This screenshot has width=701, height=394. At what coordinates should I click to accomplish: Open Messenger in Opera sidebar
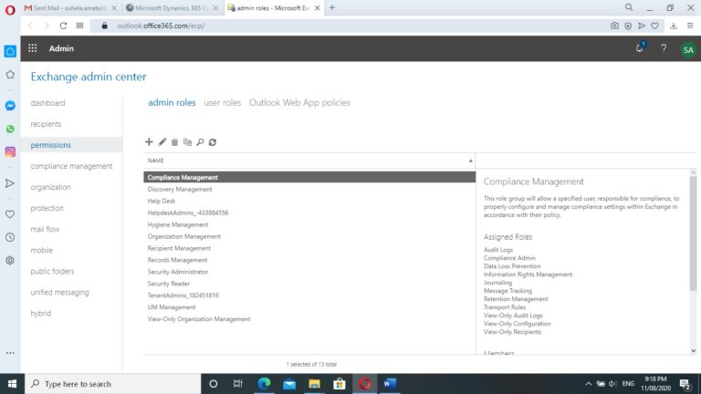pyautogui.click(x=10, y=106)
